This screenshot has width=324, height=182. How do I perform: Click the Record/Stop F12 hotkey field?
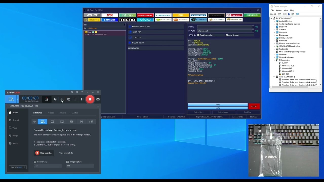tap(48, 166)
